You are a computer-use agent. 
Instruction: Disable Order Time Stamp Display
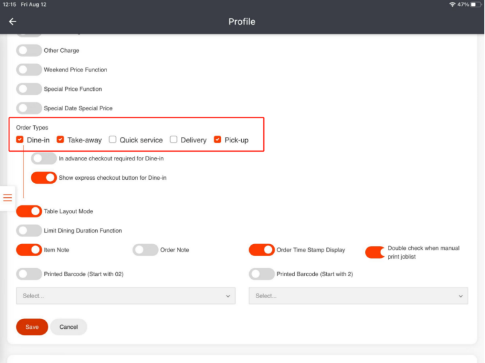click(261, 250)
